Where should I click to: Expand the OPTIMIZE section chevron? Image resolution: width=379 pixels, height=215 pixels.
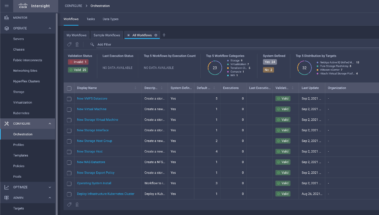50,187
